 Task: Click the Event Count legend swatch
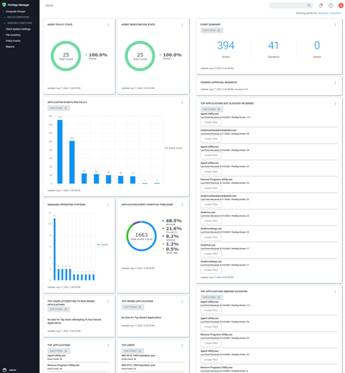(166, 148)
